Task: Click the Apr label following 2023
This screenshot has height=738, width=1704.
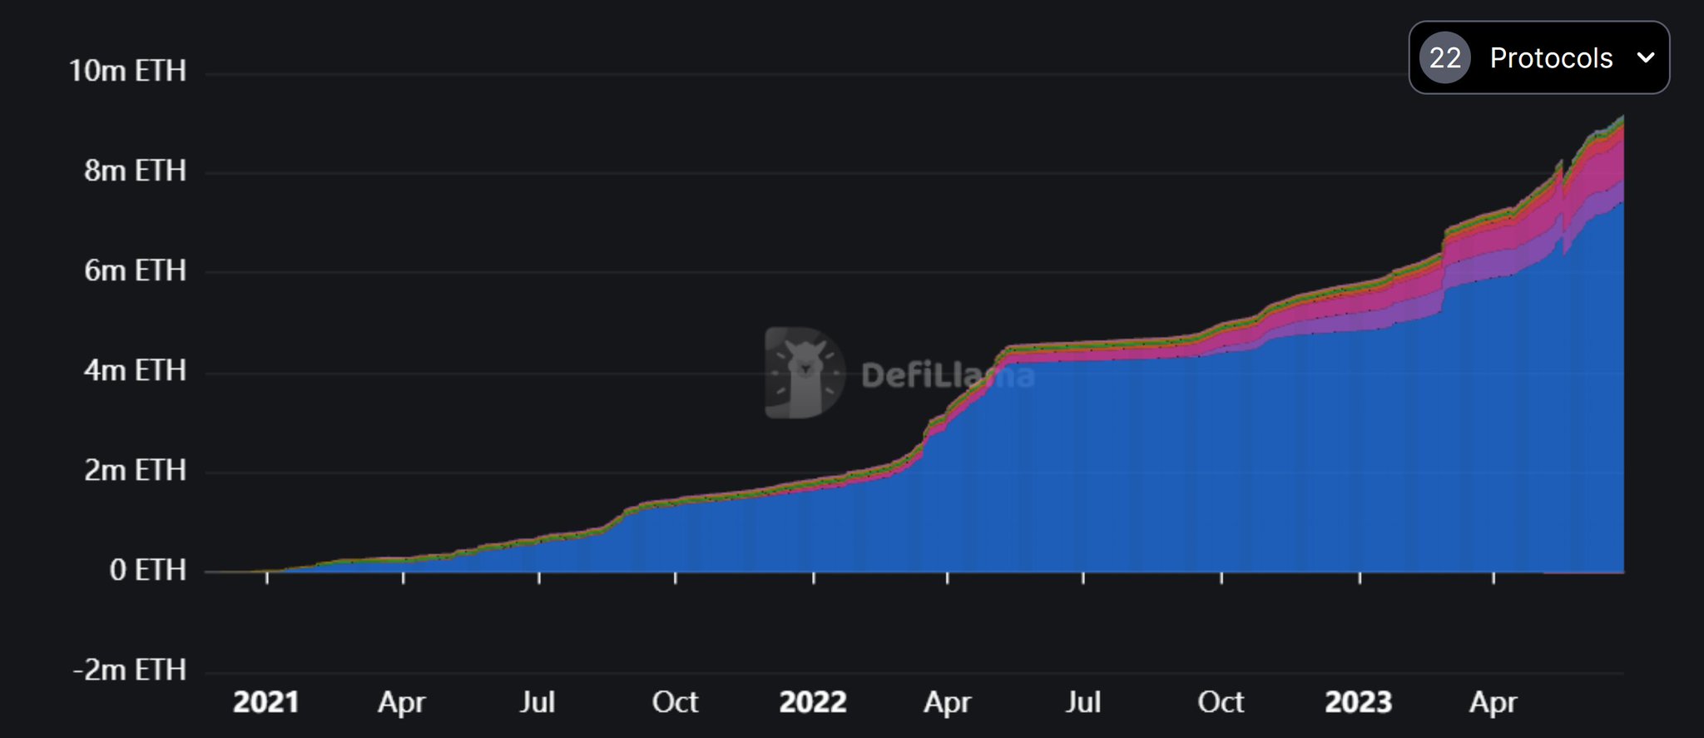Action: [1493, 703]
